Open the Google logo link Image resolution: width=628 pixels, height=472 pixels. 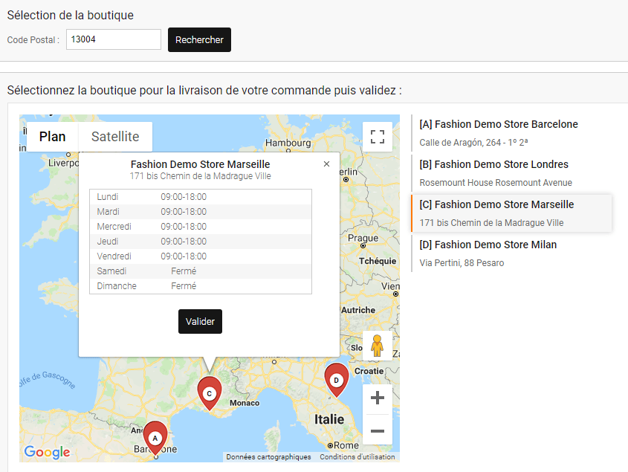pyautogui.click(x=47, y=452)
